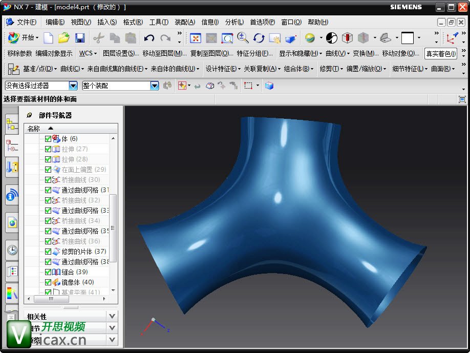Expand the 相关性 panel section
Image resolution: width=470 pixels, height=353 pixels.
point(112,317)
